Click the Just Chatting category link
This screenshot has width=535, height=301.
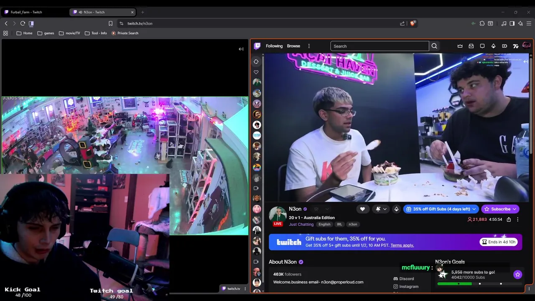point(301,224)
